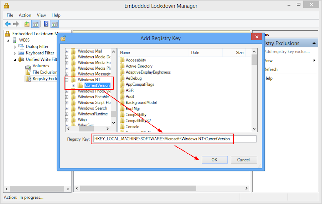Click the Forward arrow toolbar icon
Viewport: 322px width, 204px height.
tap(16, 24)
